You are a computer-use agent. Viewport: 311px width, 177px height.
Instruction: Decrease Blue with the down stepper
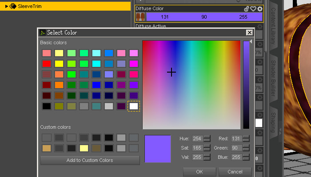pyautogui.click(x=246, y=159)
